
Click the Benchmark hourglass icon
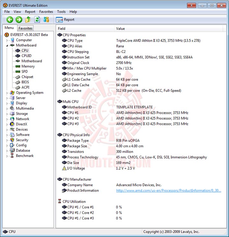(12, 156)
